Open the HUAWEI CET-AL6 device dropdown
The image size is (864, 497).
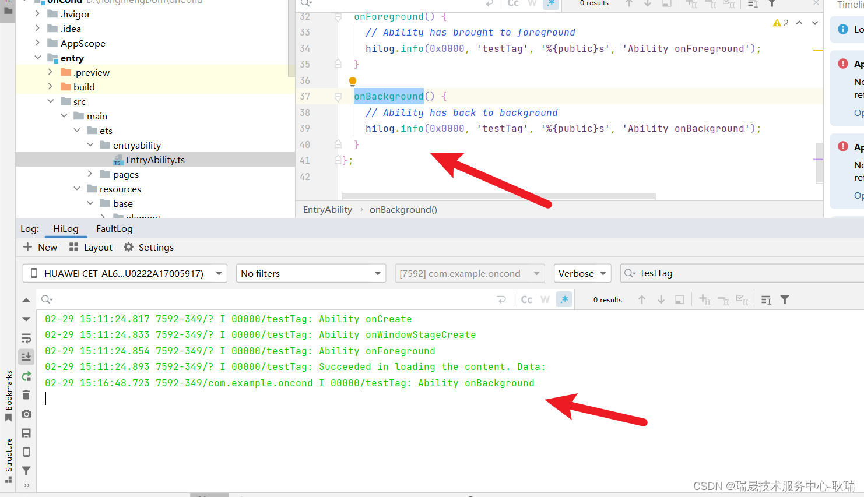click(125, 273)
